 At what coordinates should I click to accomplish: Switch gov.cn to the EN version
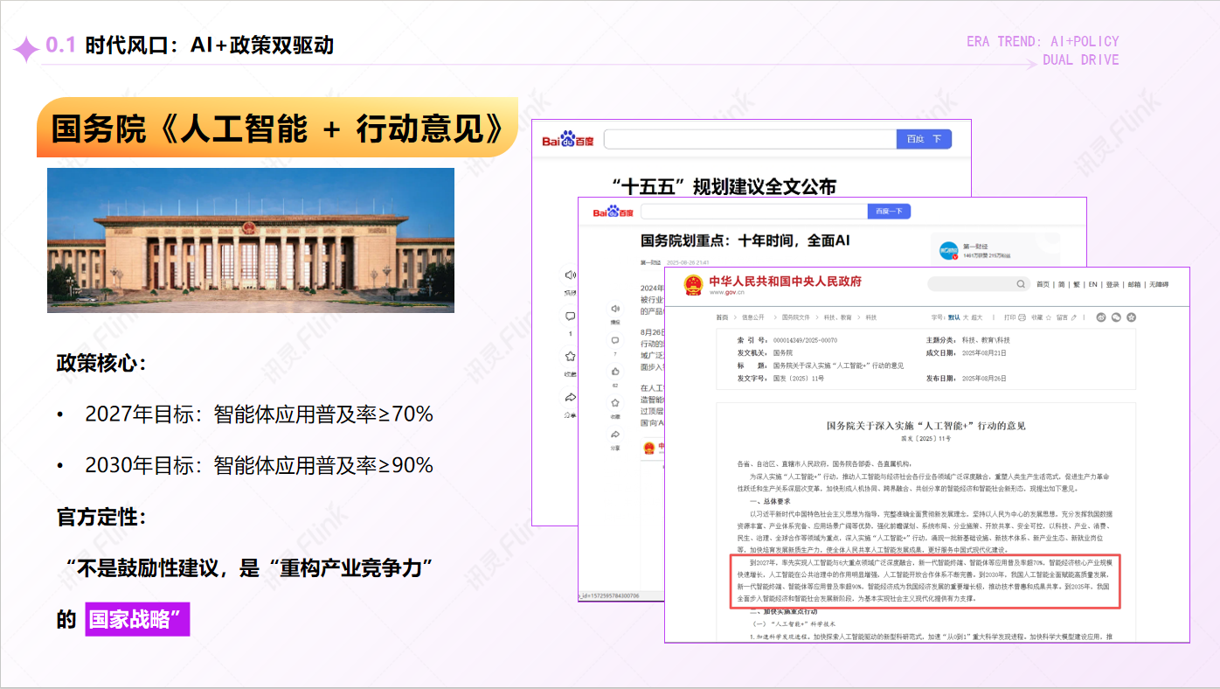[x=1092, y=284]
